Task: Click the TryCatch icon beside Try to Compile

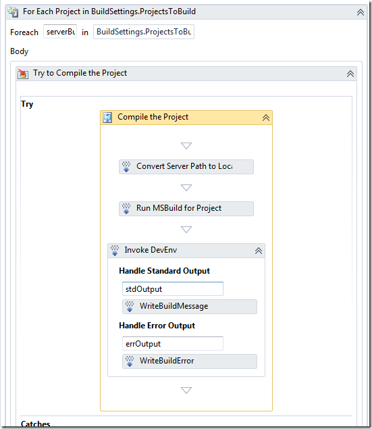Action: coord(23,74)
